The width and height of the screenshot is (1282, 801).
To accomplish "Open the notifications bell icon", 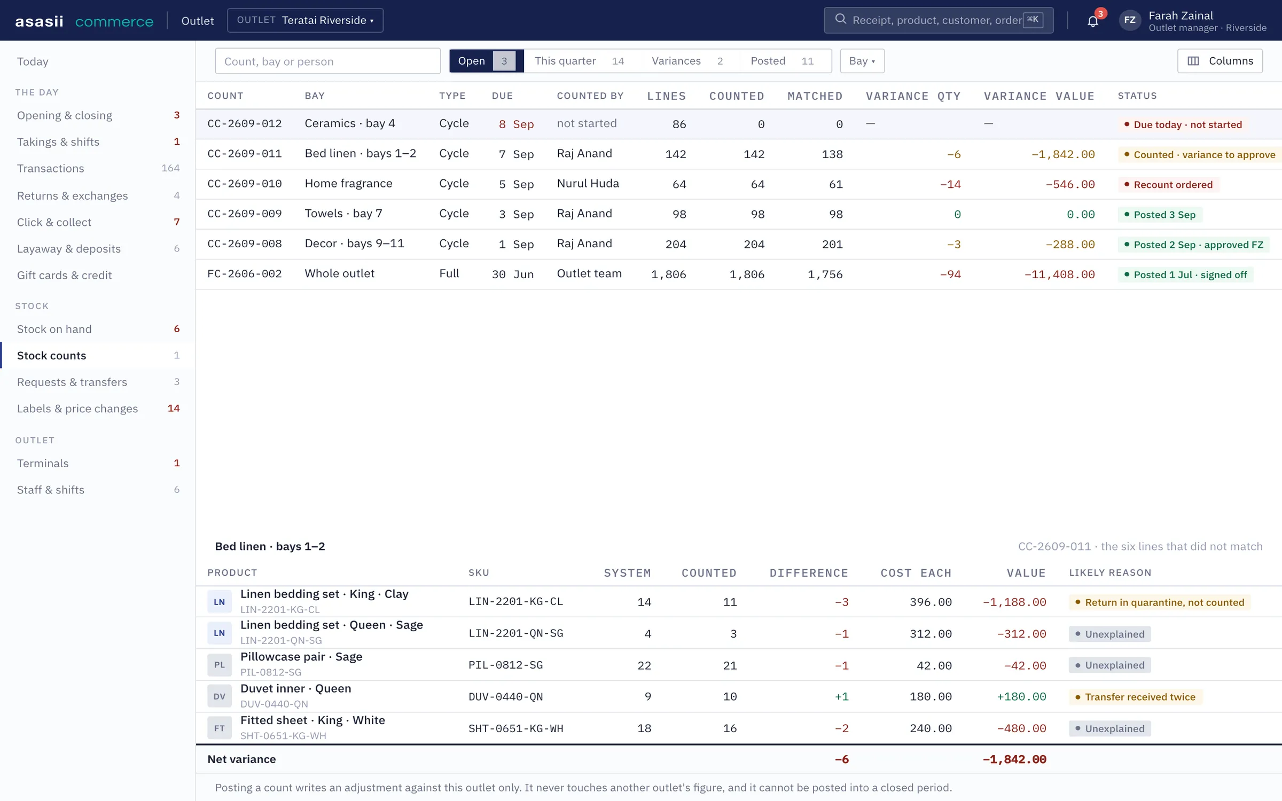I will point(1092,21).
